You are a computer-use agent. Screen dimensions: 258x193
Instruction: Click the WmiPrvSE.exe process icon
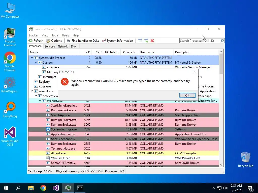click(48, 158)
